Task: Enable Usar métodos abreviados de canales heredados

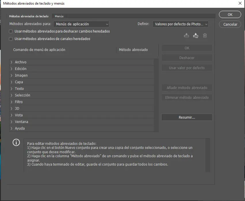Action: pos(11,39)
